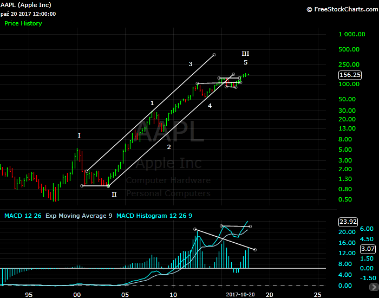Click the 16.00 MACD axis label

[x=347, y=243]
